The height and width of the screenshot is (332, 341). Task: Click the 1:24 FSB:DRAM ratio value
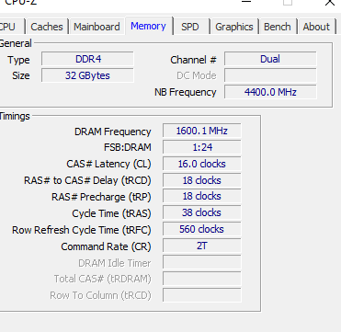click(201, 147)
